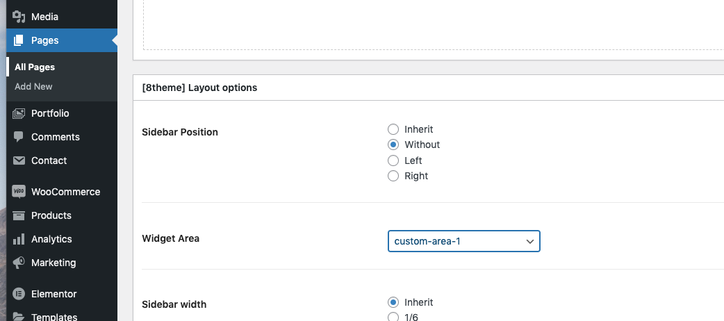Choose Left sidebar position

(x=393, y=160)
